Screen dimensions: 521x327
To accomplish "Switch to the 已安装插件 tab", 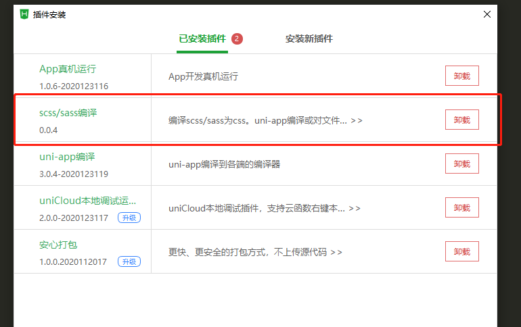I will 202,39.
